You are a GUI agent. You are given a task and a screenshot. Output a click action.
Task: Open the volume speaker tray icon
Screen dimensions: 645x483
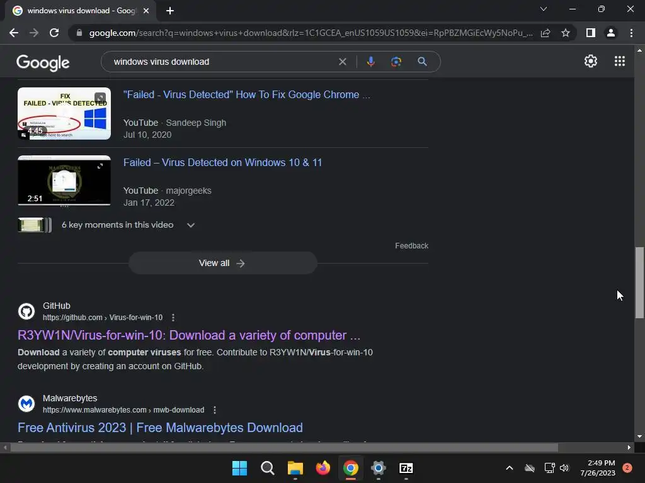point(564,468)
